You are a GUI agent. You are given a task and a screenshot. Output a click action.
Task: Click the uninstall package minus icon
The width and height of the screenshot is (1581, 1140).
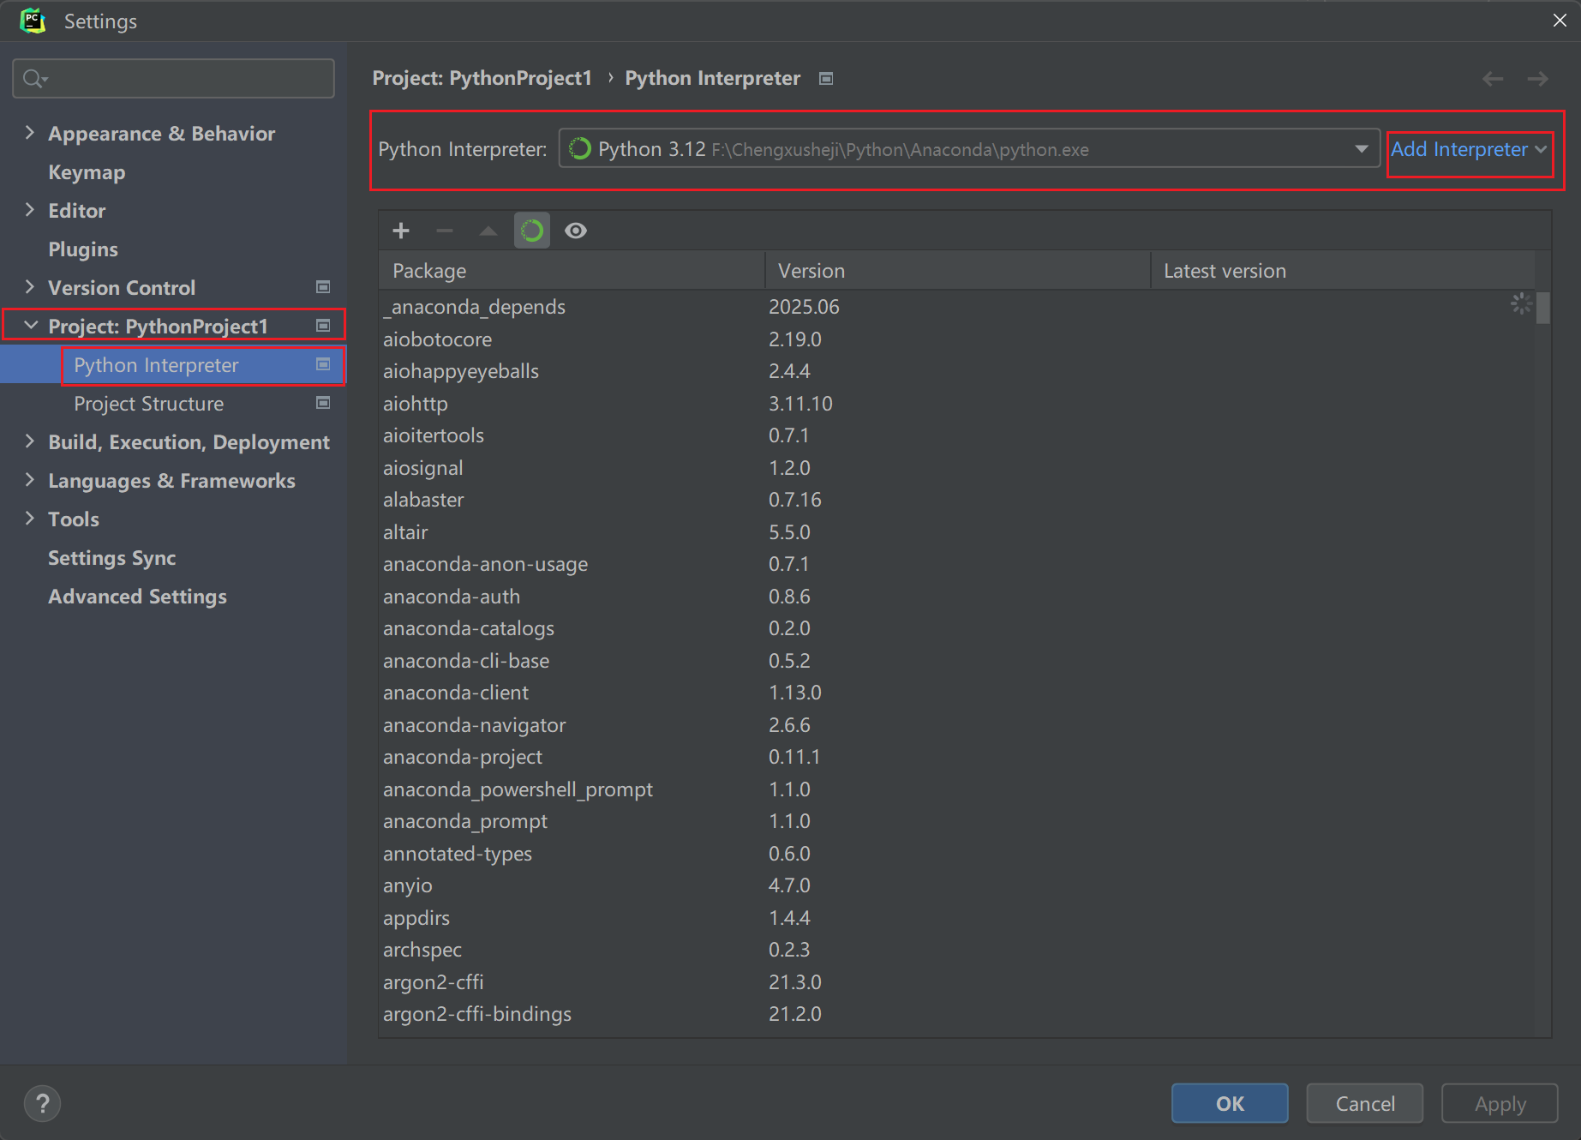[444, 231]
